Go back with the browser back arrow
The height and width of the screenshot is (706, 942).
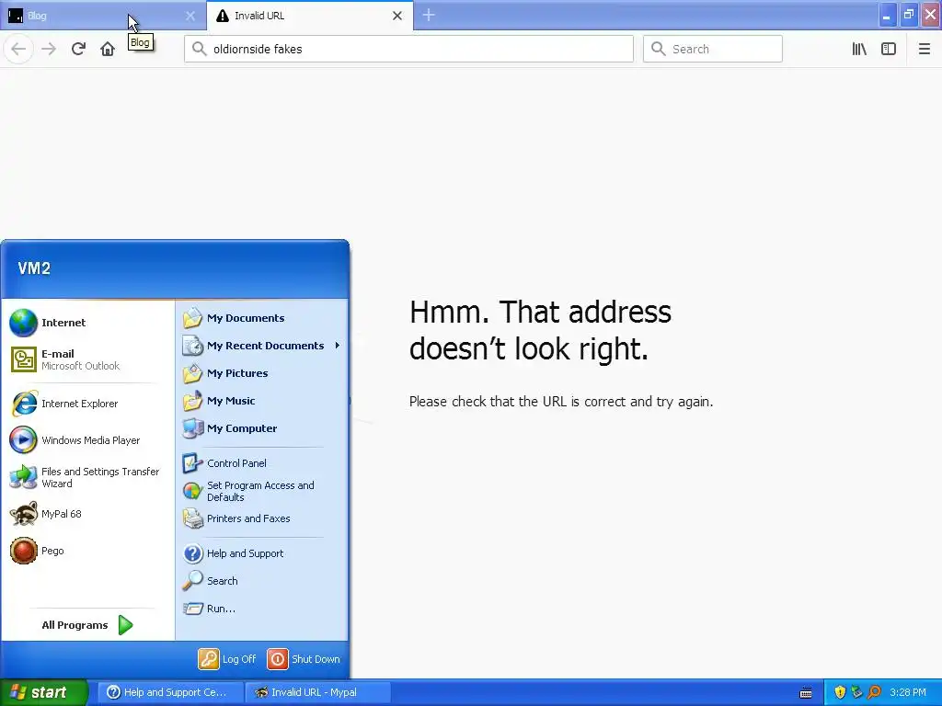18,49
